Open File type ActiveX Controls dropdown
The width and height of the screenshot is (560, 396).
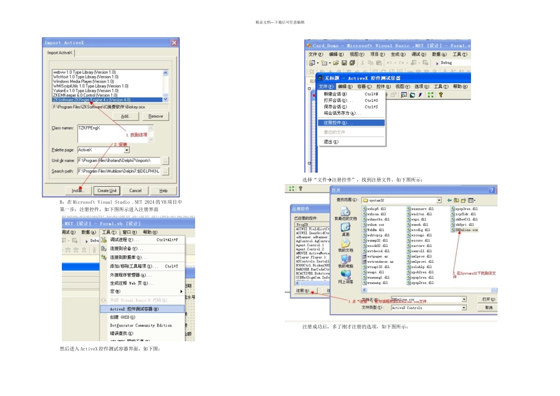click(464, 308)
